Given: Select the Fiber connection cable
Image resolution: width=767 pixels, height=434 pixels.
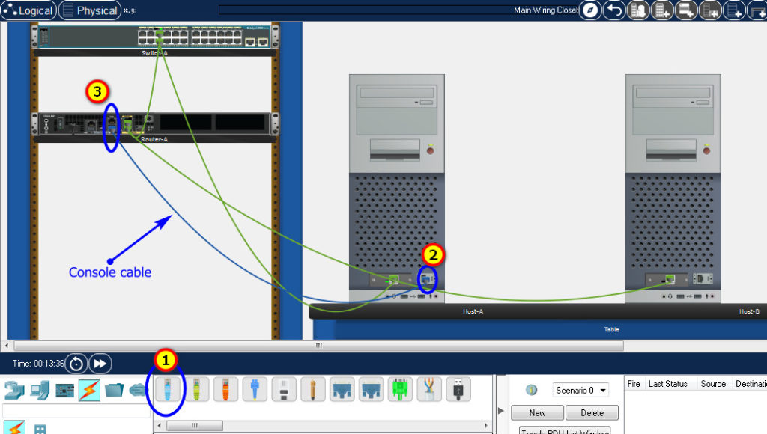Looking at the screenshot, I should click(x=253, y=388).
